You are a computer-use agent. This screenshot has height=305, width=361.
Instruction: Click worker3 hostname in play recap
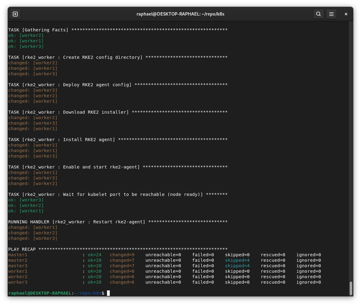(x=18, y=282)
